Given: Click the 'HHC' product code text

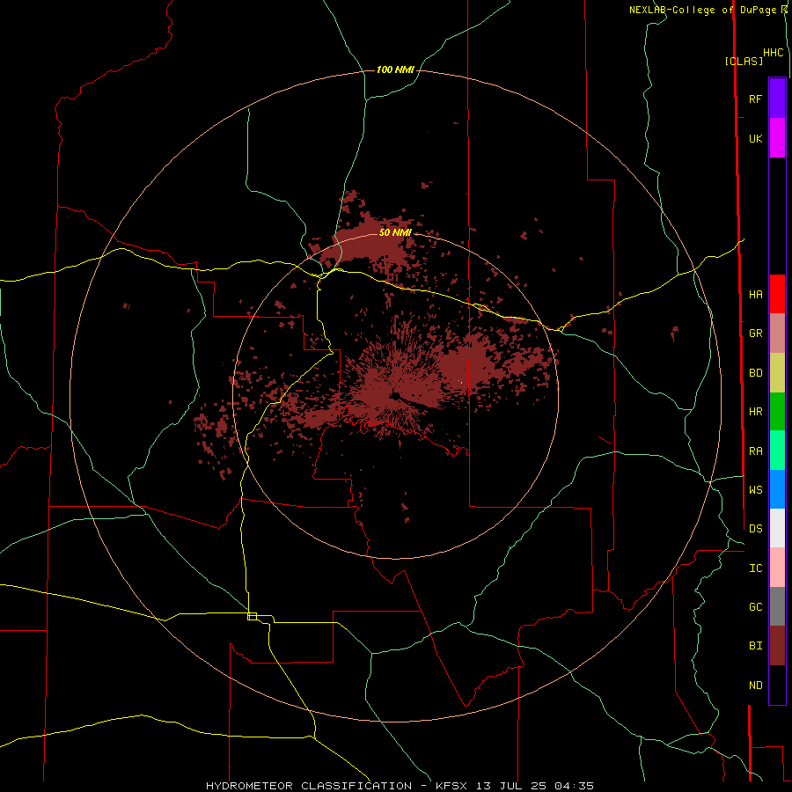Looking at the screenshot, I should [773, 53].
